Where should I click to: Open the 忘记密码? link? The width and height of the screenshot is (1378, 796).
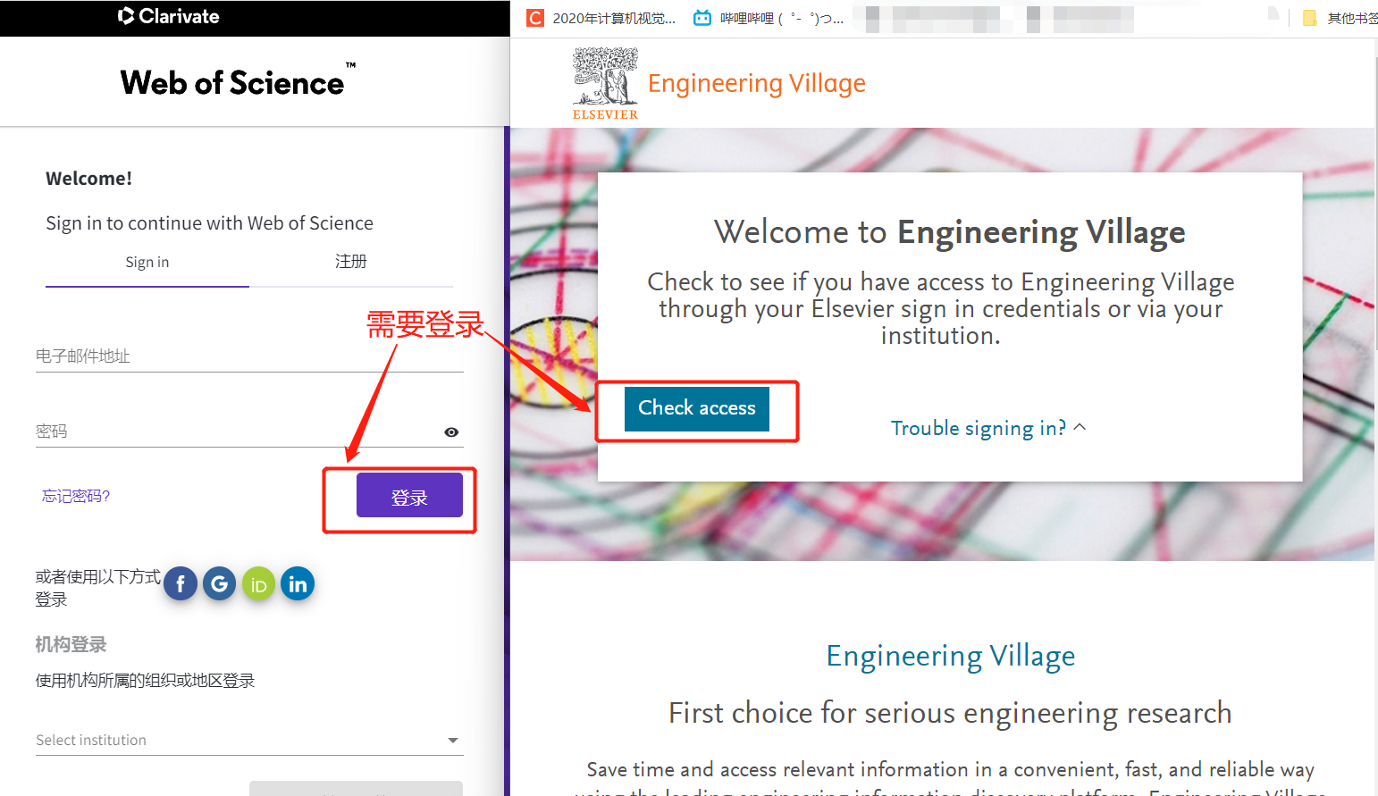pyautogui.click(x=76, y=497)
